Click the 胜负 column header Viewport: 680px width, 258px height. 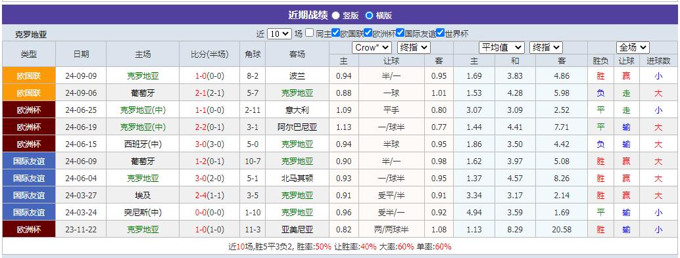tap(600, 61)
